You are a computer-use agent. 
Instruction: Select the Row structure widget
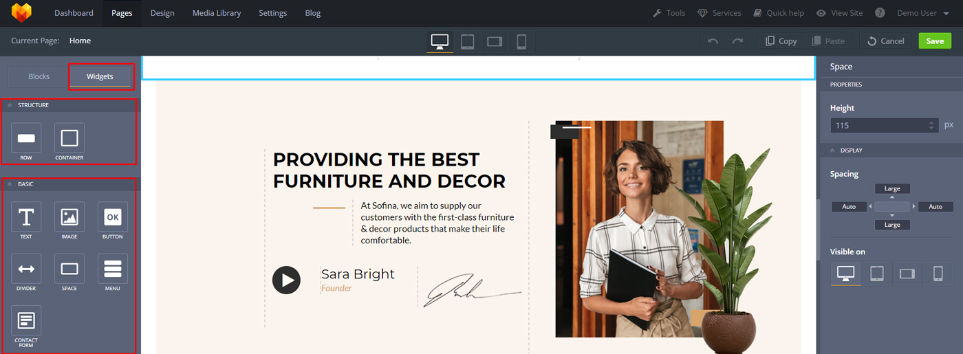tap(26, 138)
